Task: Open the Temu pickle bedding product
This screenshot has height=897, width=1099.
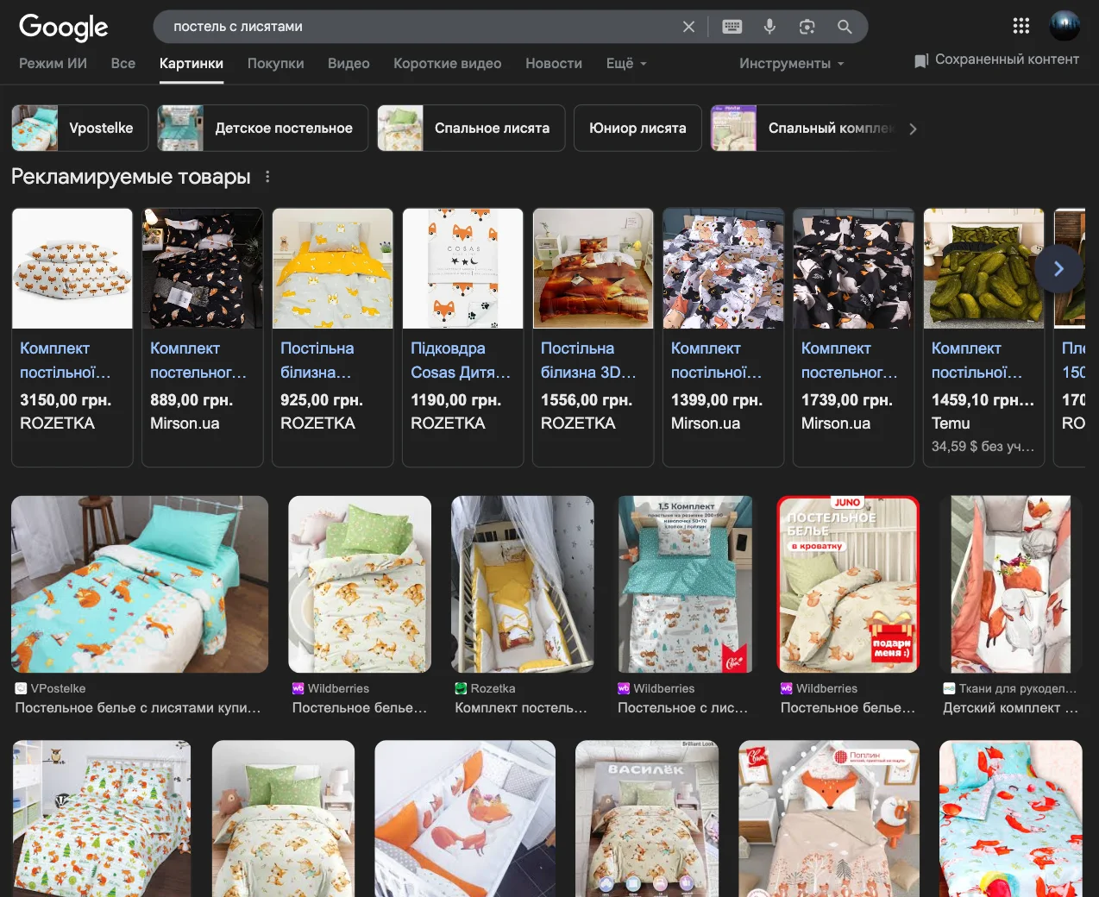Action: [x=984, y=337]
